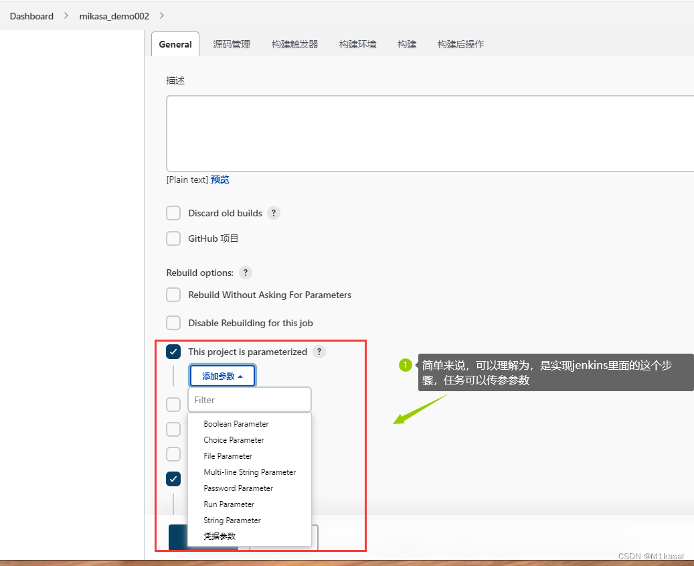
Task: Check the GitHub 项目 option
Action: coord(173,238)
